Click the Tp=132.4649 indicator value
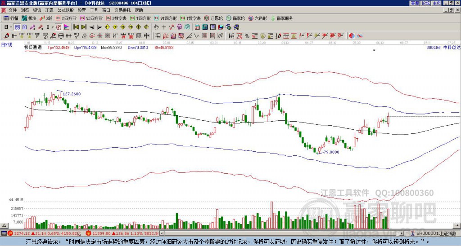 pyautogui.click(x=59, y=47)
